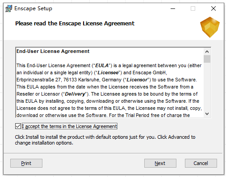Click the greyed-out maximize button
The width and height of the screenshot is (226, 177).
[x=193, y=8]
